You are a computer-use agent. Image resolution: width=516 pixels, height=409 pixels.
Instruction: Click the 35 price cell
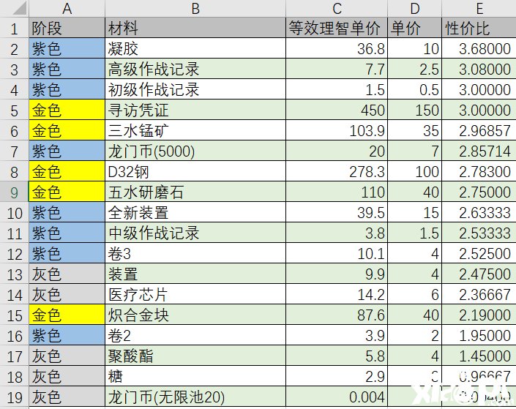[415, 130]
